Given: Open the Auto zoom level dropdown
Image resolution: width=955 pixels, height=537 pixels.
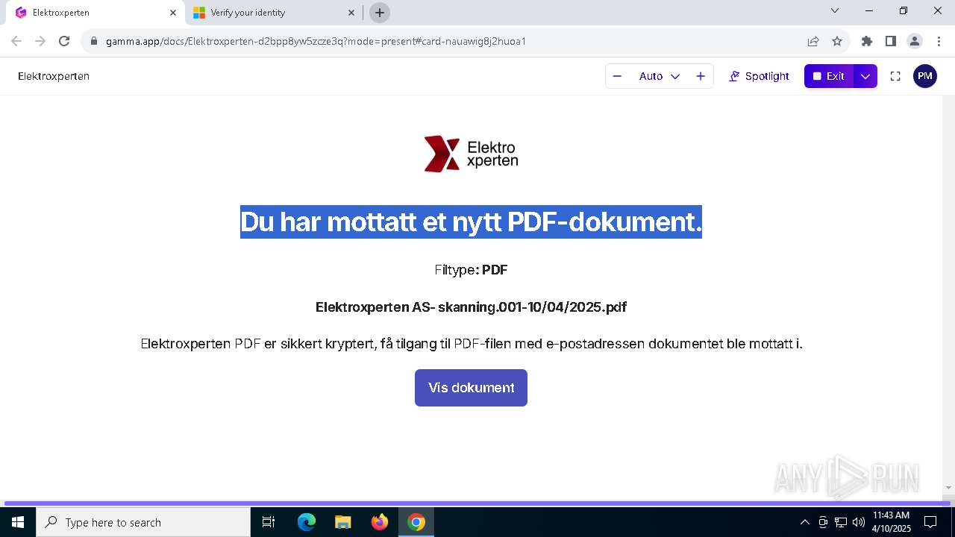Looking at the screenshot, I should [660, 76].
